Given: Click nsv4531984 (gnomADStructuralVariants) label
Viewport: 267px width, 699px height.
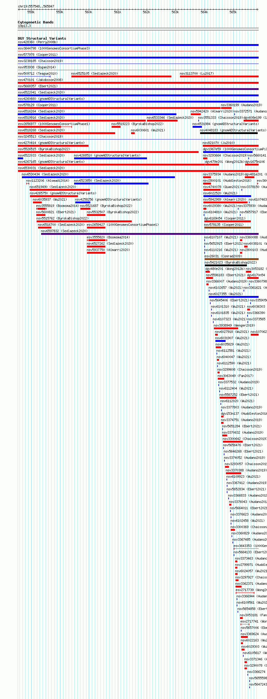Looking at the screenshot, I should pyautogui.click(x=226, y=124).
